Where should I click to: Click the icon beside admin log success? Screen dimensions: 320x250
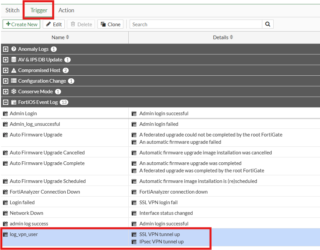(x=5, y=224)
